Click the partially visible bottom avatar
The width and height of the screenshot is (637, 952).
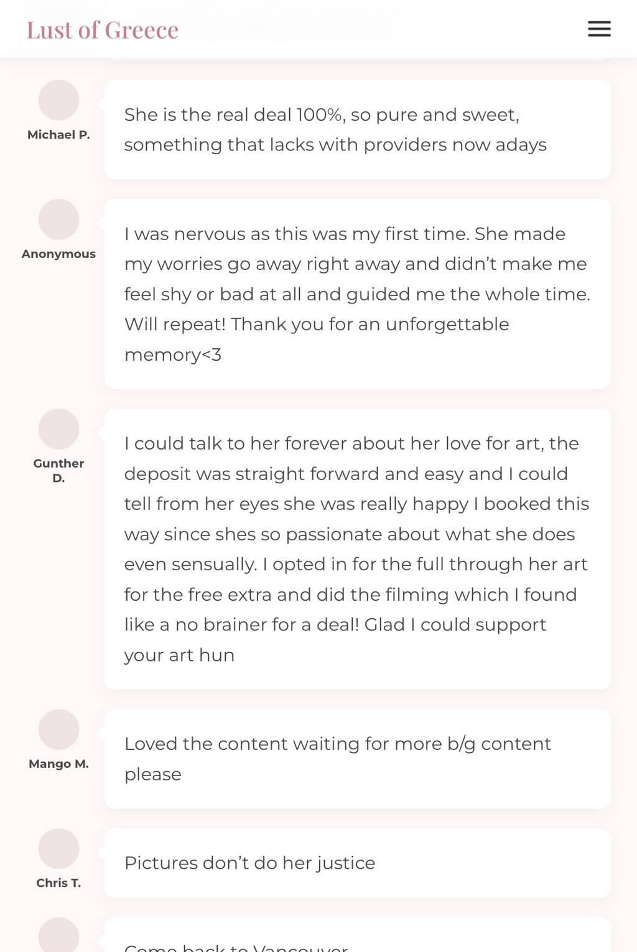(x=58, y=936)
